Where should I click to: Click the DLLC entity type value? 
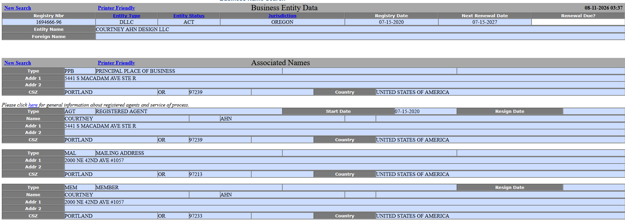(x=127, y=22)
